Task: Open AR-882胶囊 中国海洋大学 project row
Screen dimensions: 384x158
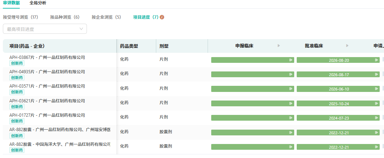Action: click(60, 144)
